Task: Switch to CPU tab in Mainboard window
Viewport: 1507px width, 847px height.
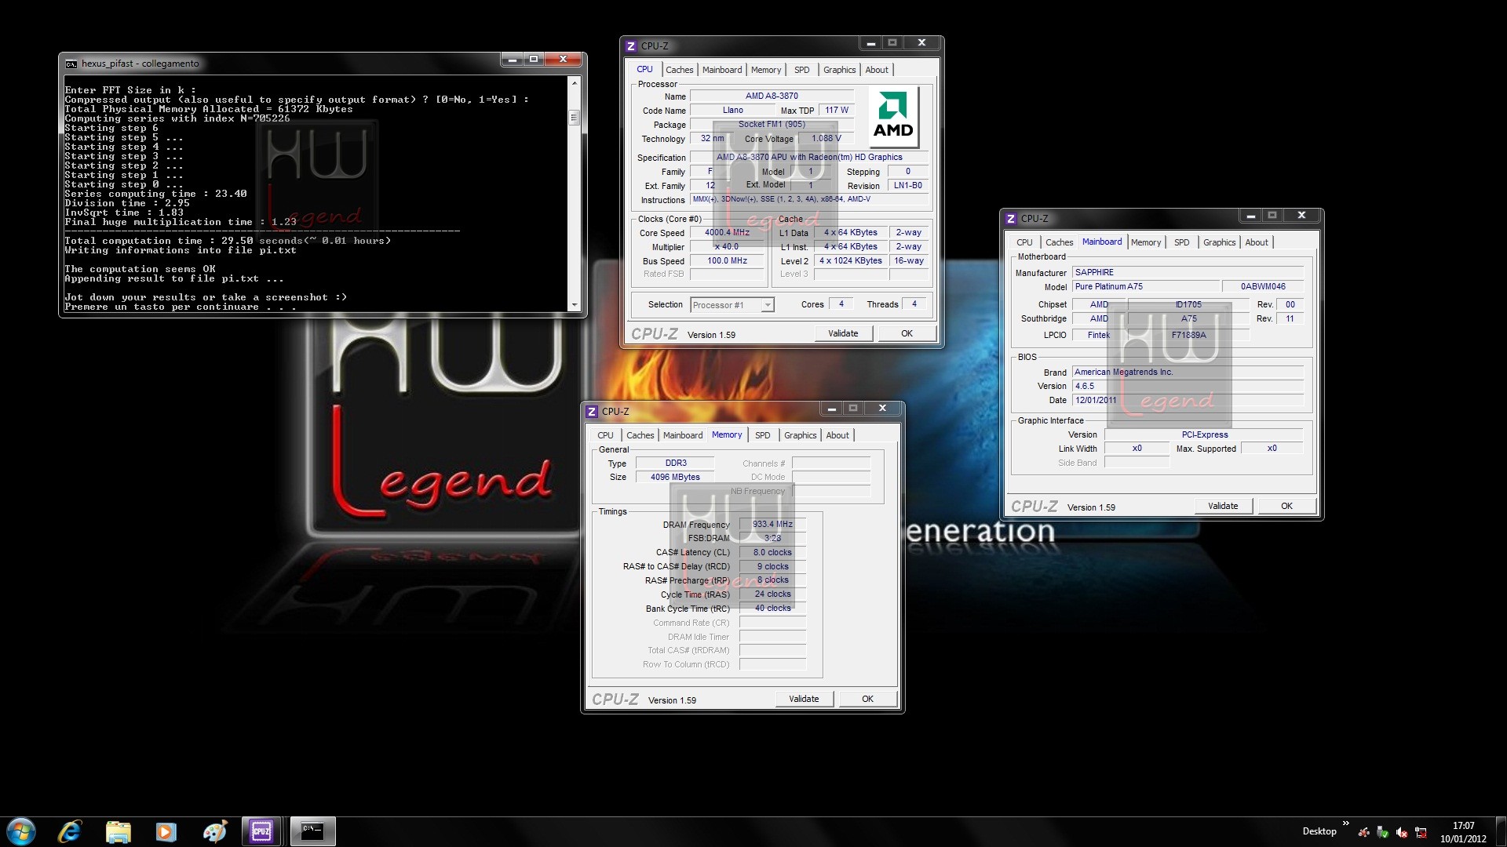Action: [x=1024, y=242]
